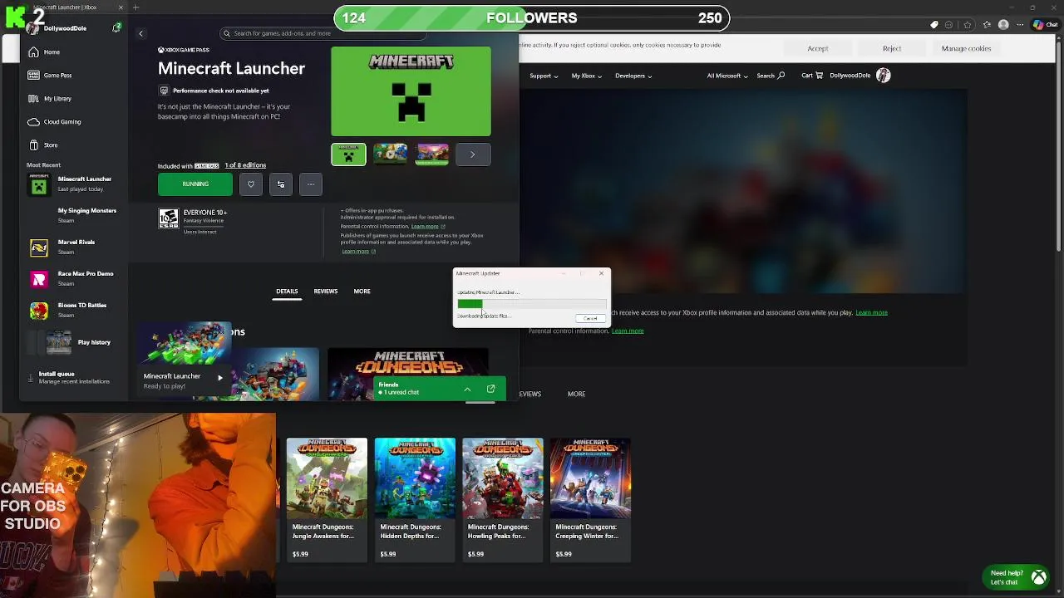Select Race Max Pro Demo in Most Recent

pyautogui.click(x=73, y=278)
